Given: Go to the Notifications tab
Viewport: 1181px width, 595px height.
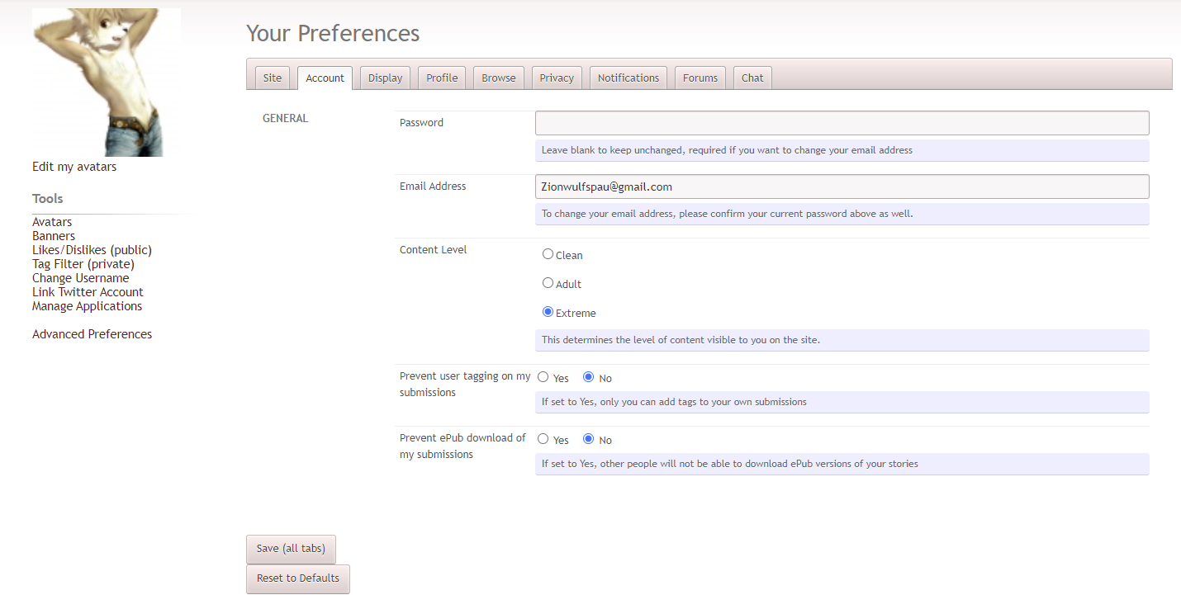Looking at the screenshot, I should point(628,78).
